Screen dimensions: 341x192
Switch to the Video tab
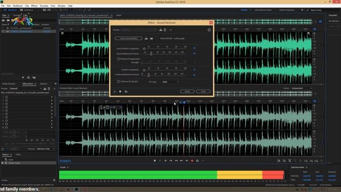(x=18, y=155)
